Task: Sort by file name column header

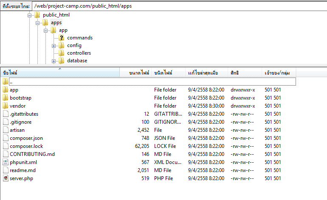Action: point(60,72)
